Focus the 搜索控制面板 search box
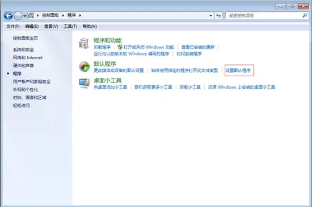 [x=267, y=15]
